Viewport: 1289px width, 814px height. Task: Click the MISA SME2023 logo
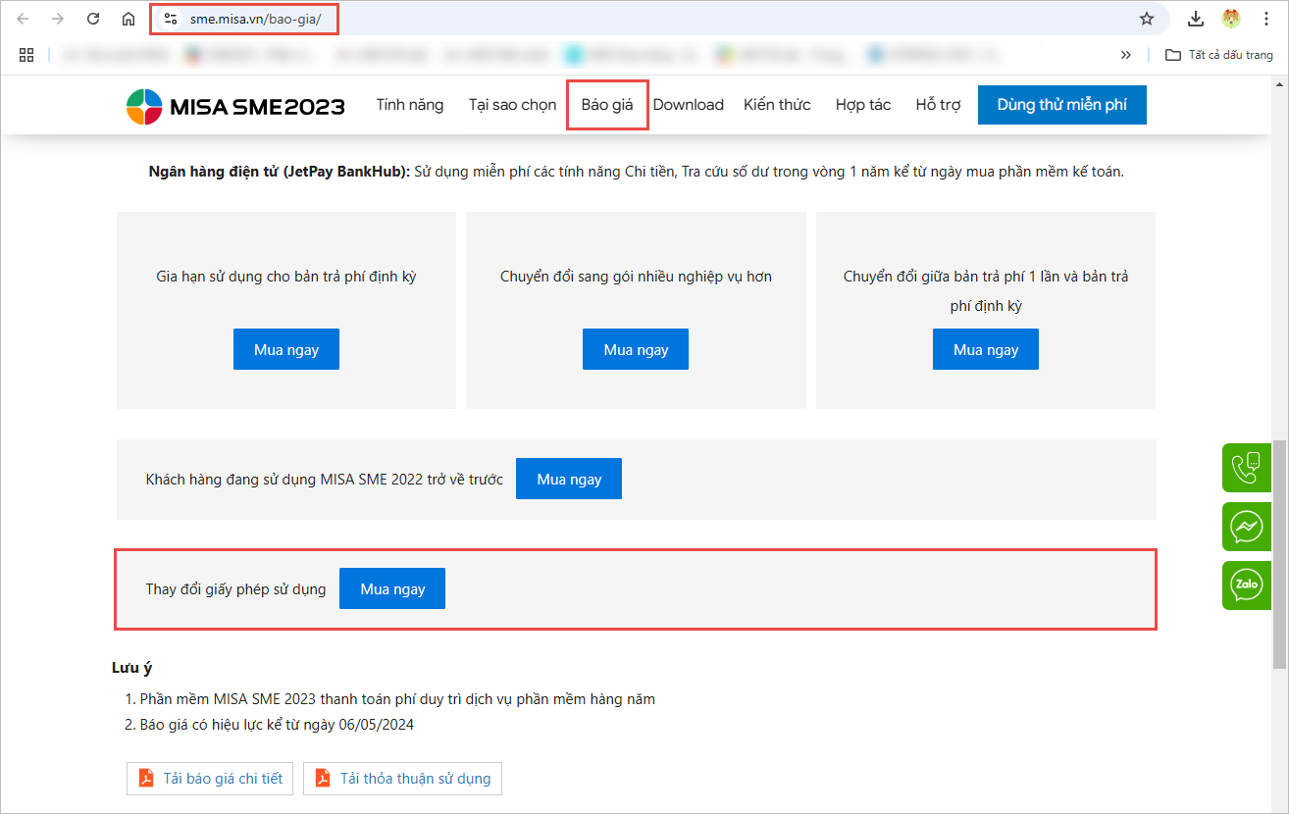click(x=235, y=106)
